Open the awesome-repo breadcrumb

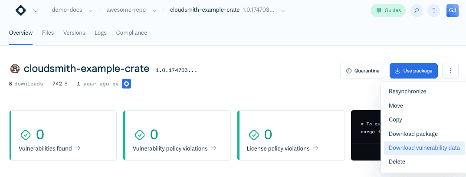(x=126, y=10)
